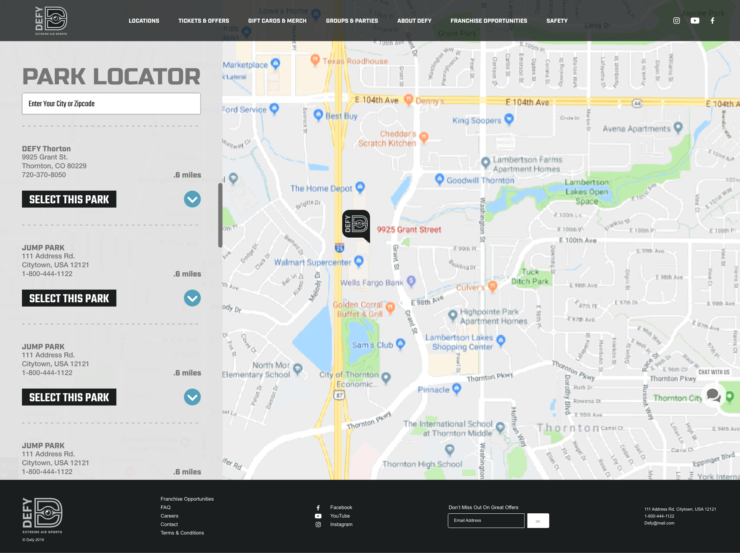The height and width of the screenshot is (553, 740).
Task: Expand first JUMP PARK details chevron
Action: [192, 298]
